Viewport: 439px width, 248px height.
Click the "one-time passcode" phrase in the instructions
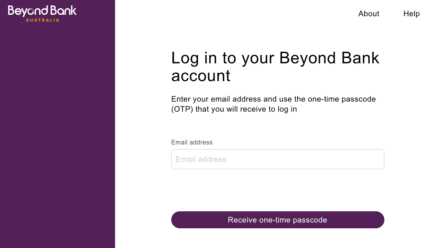(x=342, y=99)
